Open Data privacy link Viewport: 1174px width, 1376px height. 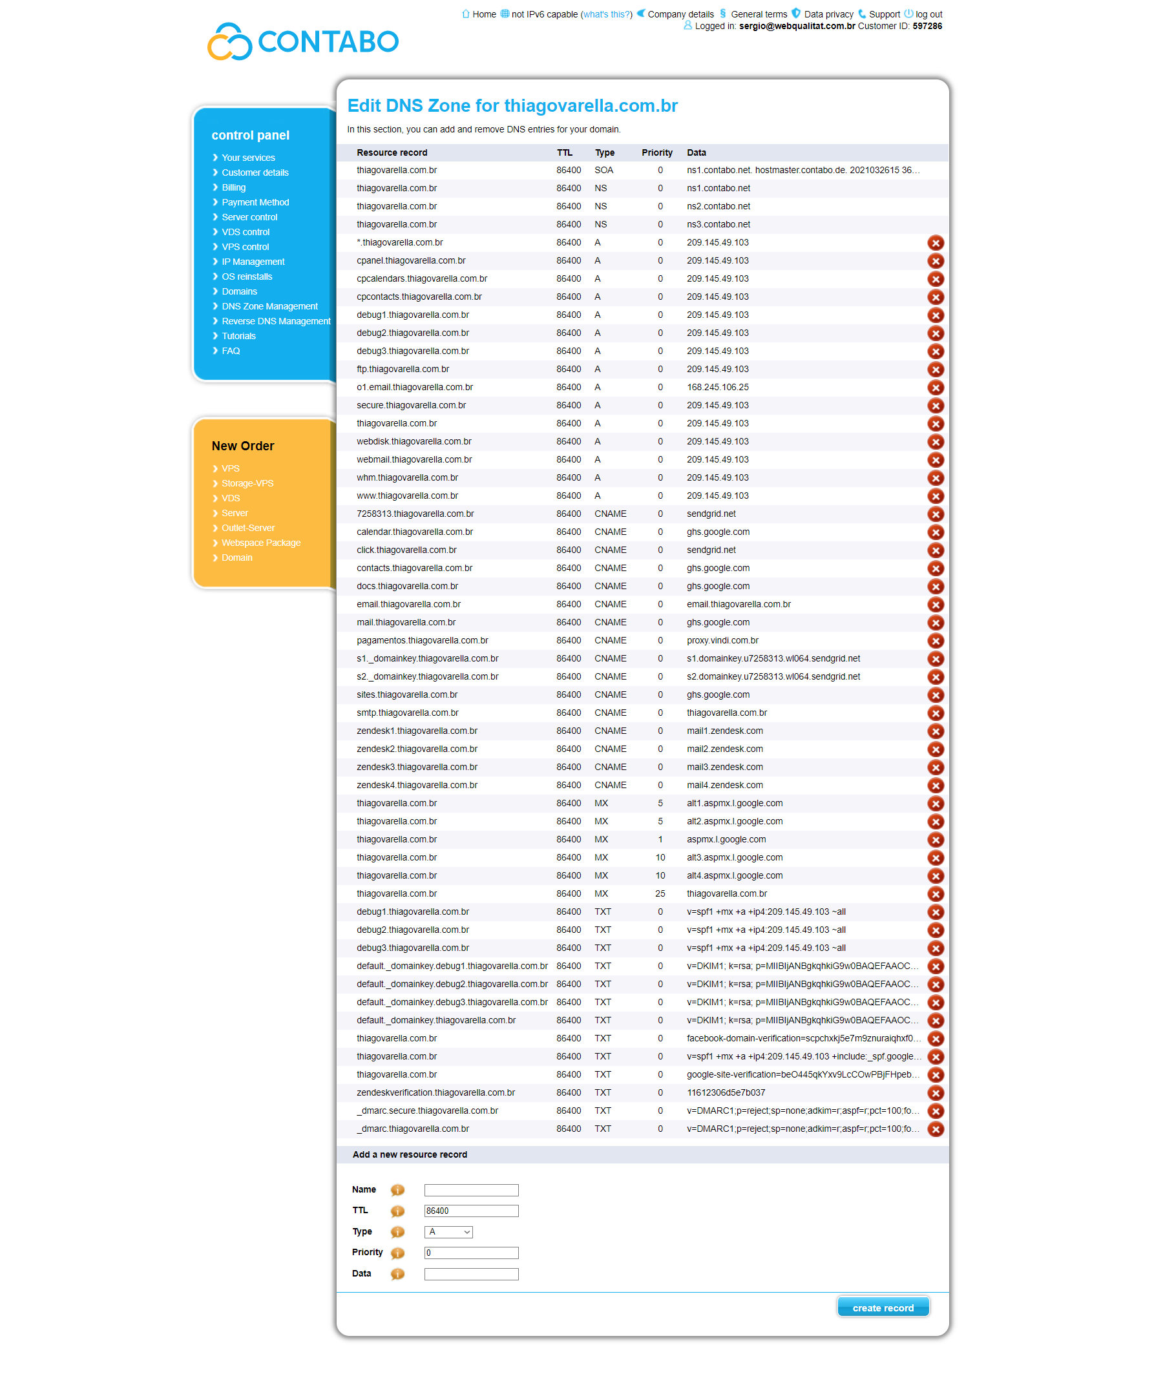829,14
